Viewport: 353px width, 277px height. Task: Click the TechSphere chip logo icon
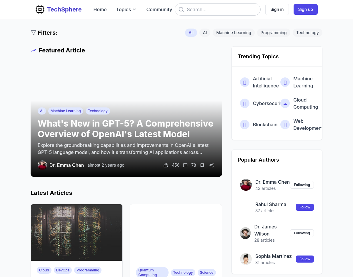pyautogui.click(x=40, y=9)
